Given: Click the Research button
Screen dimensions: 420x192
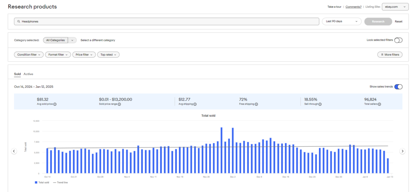Looking at the screenshot, I should click(378, 22).
